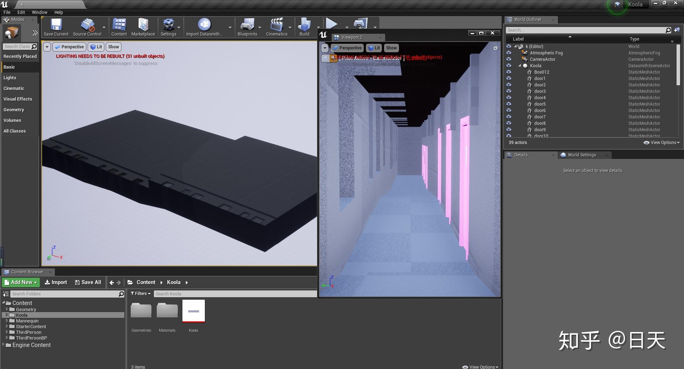Click the Add New button

click(x=21, y=282)
